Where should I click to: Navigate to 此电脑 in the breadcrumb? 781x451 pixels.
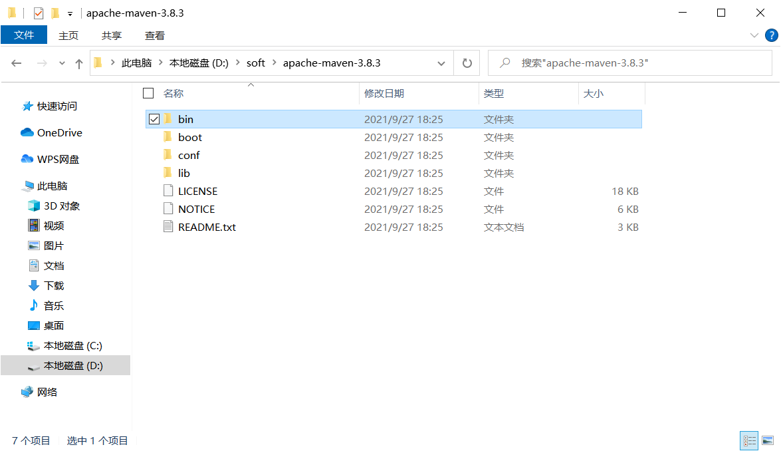[136, 63]
